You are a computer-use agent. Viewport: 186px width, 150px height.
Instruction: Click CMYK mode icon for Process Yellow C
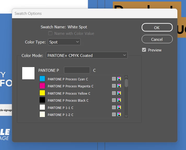119,93
